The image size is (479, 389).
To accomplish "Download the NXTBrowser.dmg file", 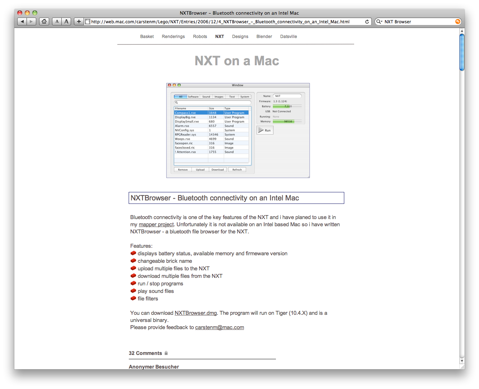I will coord(196,313).
